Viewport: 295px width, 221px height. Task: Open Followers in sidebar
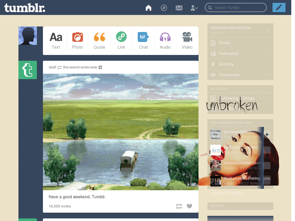pos(240,54)
